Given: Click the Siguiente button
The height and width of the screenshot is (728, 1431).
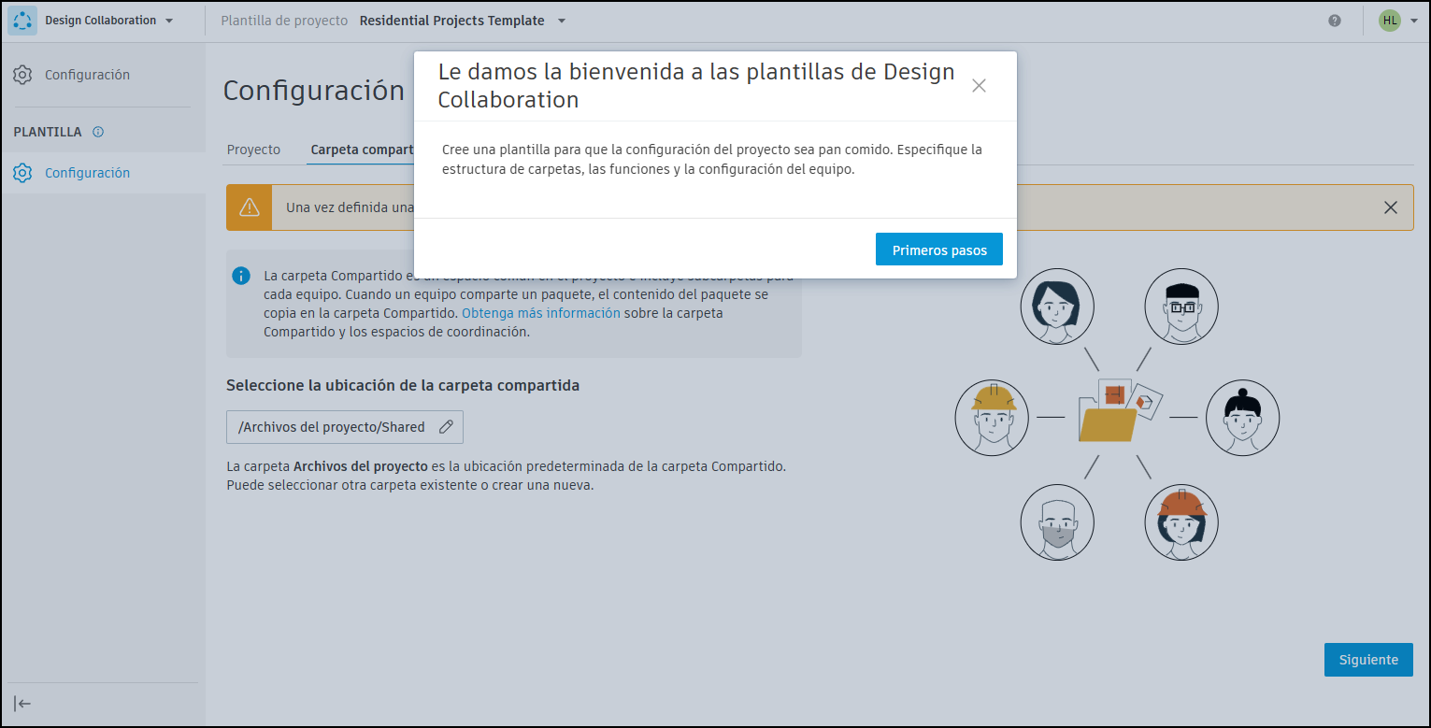Looking at the screenshot, I should click(x=1368, y=660).
